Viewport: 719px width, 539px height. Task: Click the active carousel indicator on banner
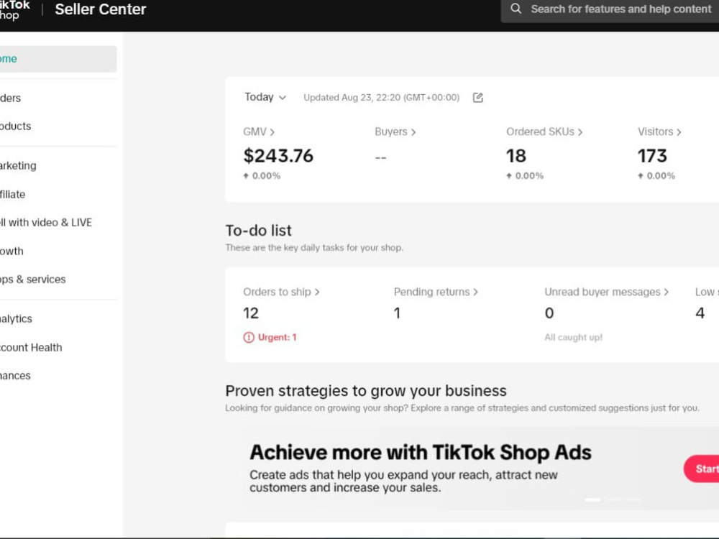pos(592,499)
